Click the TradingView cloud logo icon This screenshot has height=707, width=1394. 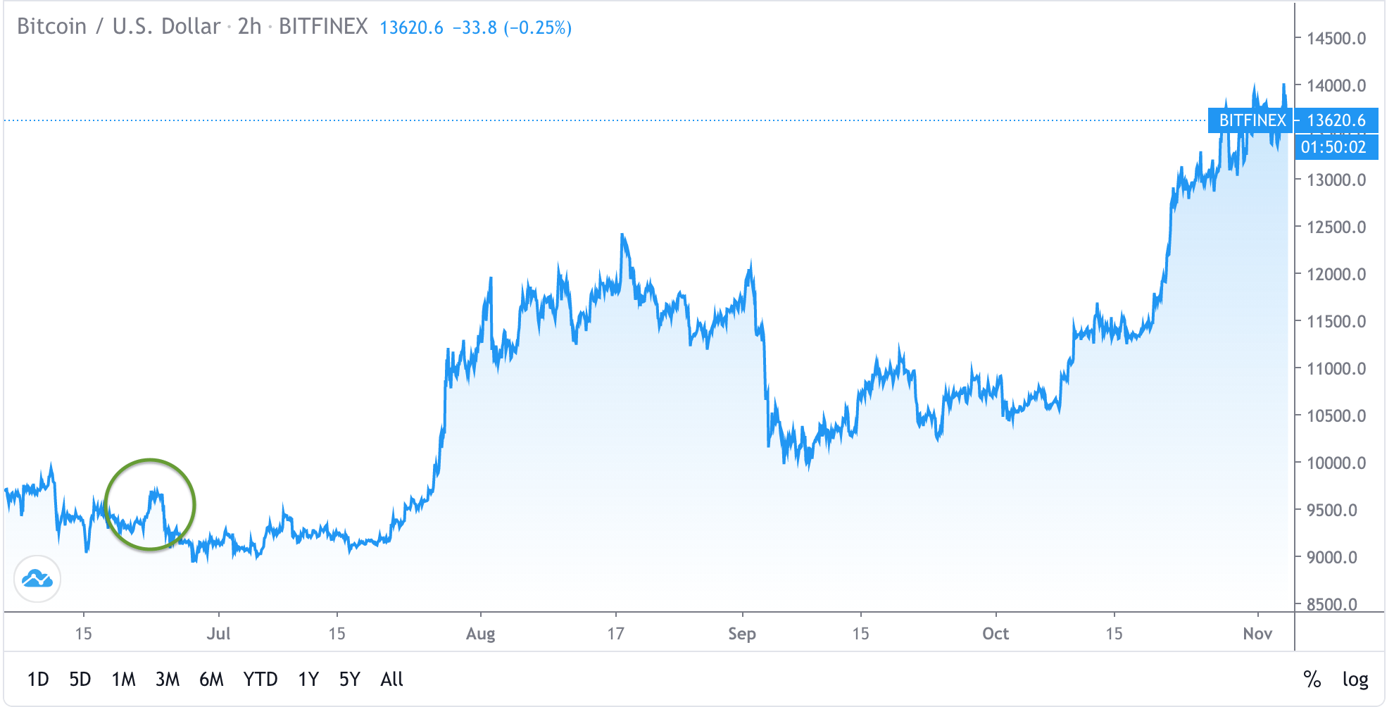37,579
